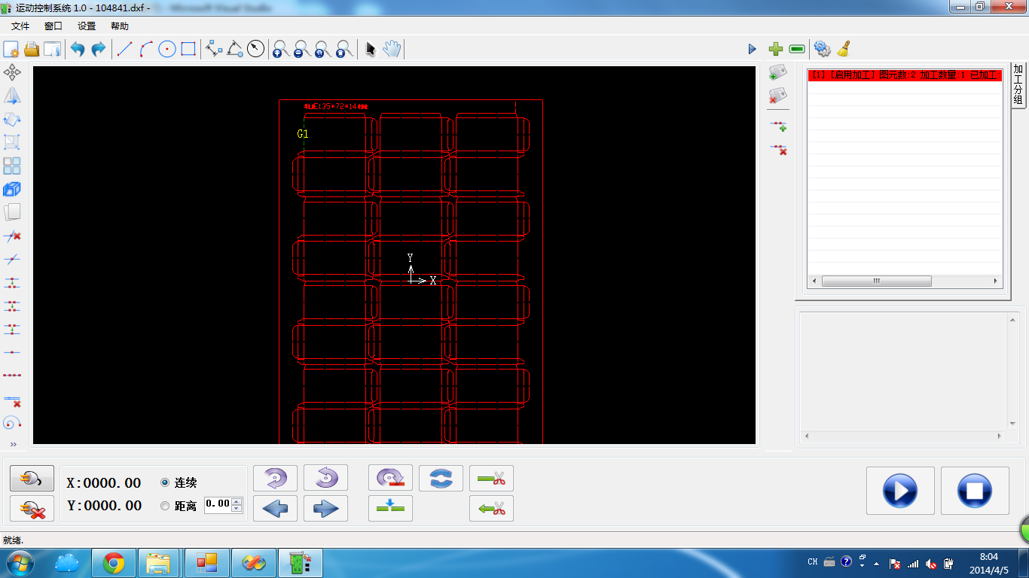Open the 设置 menu
The height and width of the screenshot is (578, 1029).
(87, 26)
